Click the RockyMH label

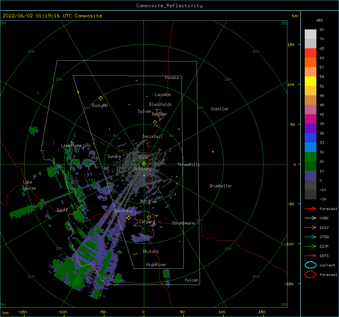point(99,106)
